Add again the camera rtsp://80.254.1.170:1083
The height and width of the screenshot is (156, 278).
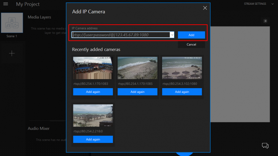93,92
